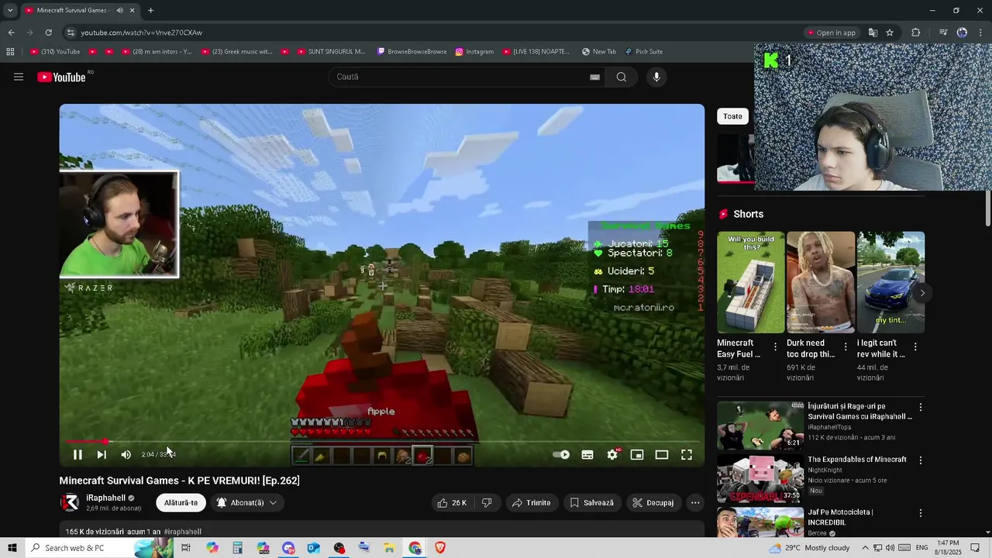Mute the video player volume
Viewport: 992px width, 558px height.
click(x=126, y=455)
